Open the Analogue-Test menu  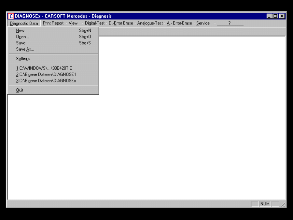tap(150, 23)
